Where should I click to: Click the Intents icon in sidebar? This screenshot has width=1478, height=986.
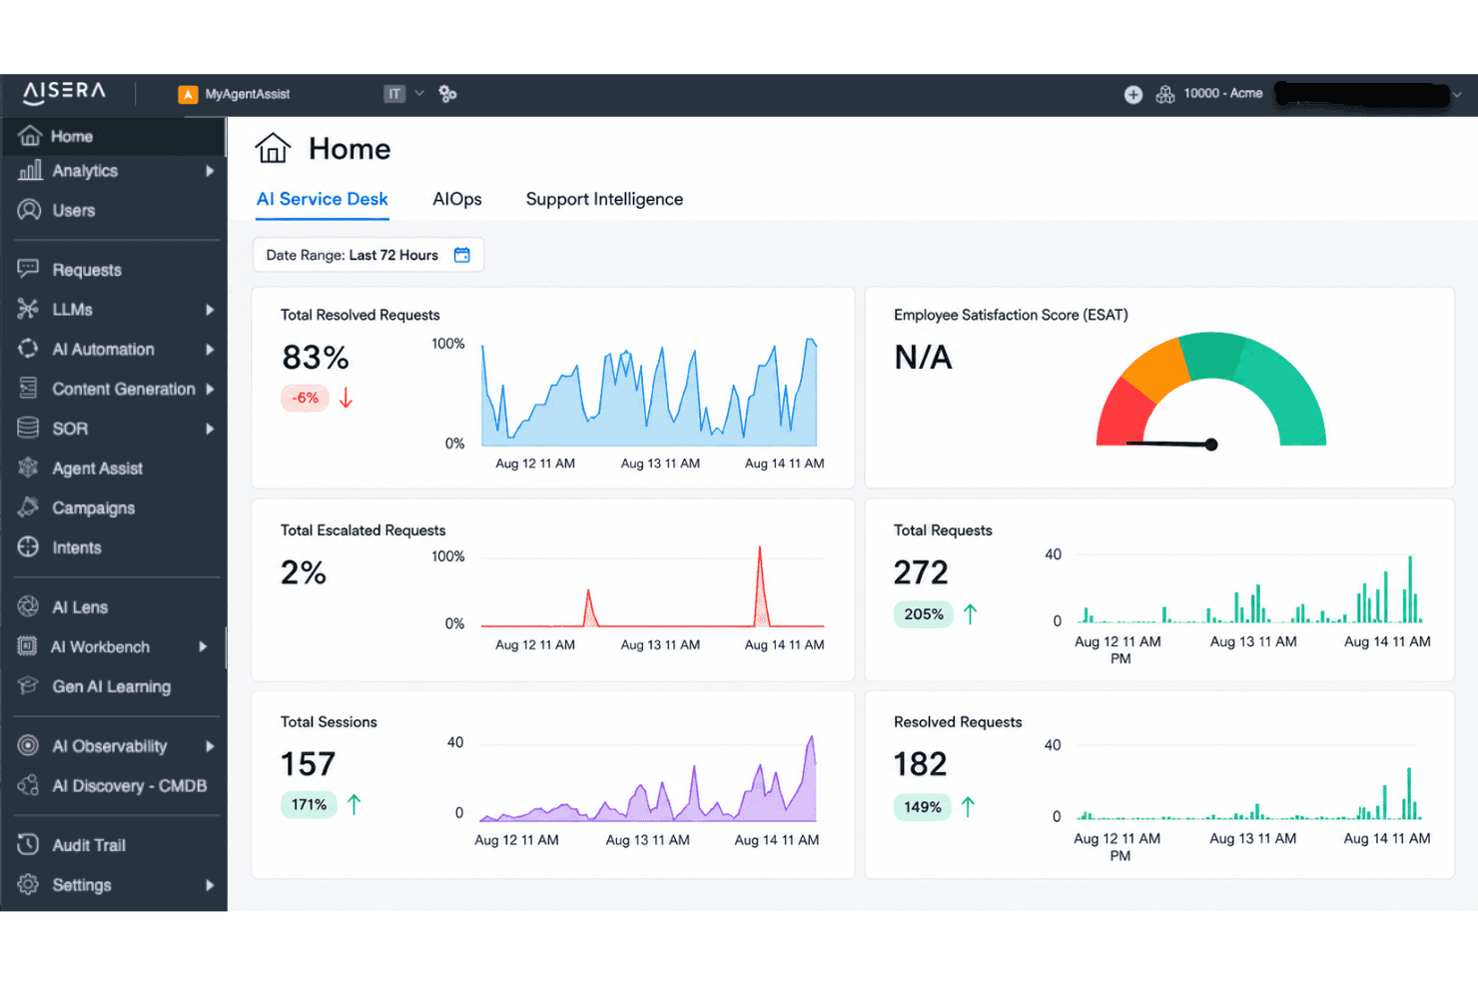click(28, 546)
